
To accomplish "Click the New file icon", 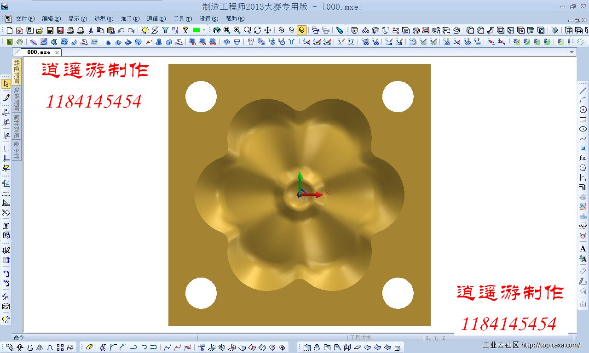I will point(10,30).
